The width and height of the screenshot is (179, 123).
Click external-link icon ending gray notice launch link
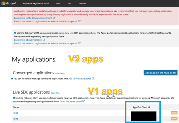point(79,43)
